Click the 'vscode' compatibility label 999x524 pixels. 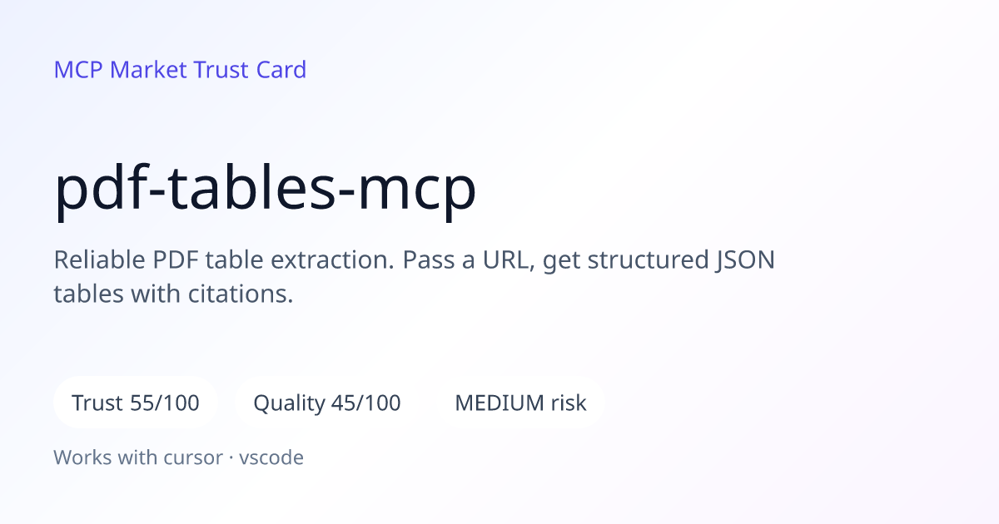click(271, 457)
